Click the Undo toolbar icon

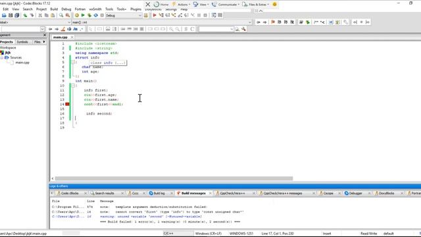tap(25, 15)
